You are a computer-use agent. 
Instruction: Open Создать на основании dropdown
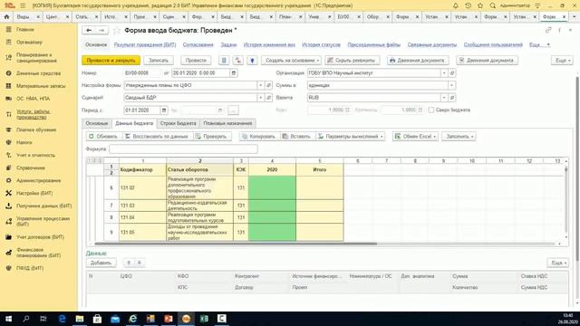(292, 61)
